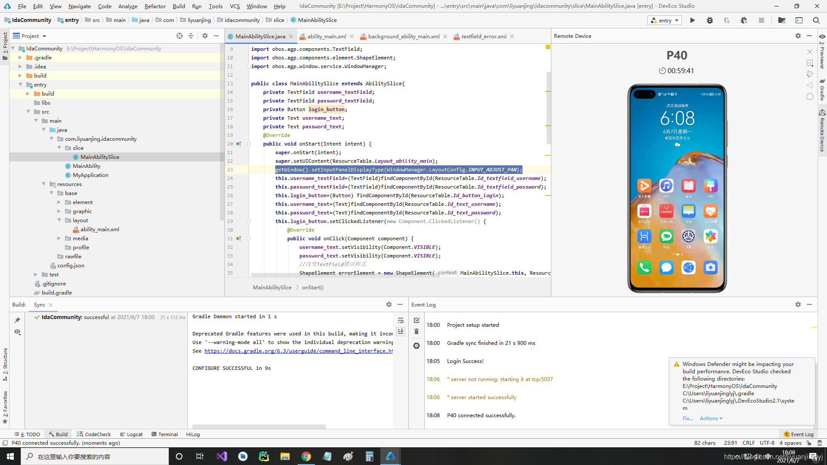This screenshot has width=827, height=465.
Task: Hide the Project panel with the minus icon
Action: (216, 36)
